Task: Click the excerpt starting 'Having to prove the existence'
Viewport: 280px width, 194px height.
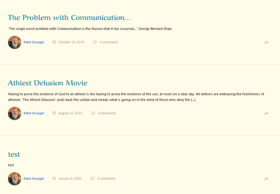Action: [x=136, y=97]
